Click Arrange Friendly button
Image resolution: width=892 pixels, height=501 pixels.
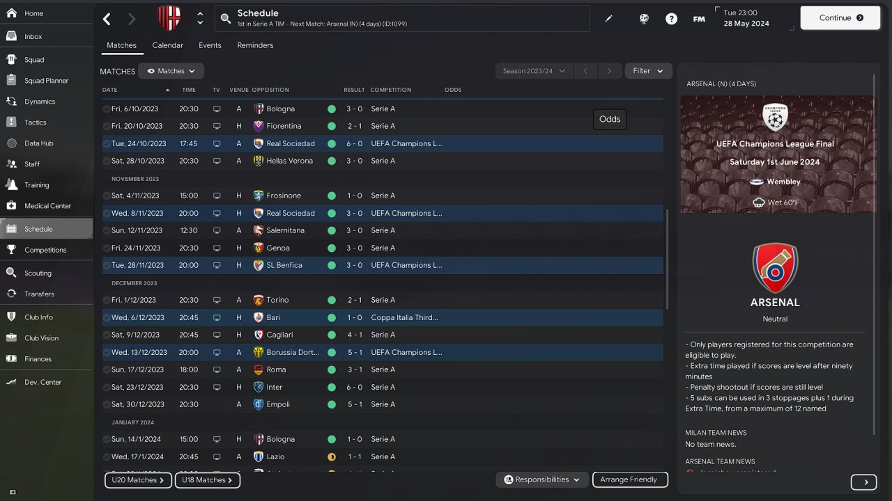630,479
